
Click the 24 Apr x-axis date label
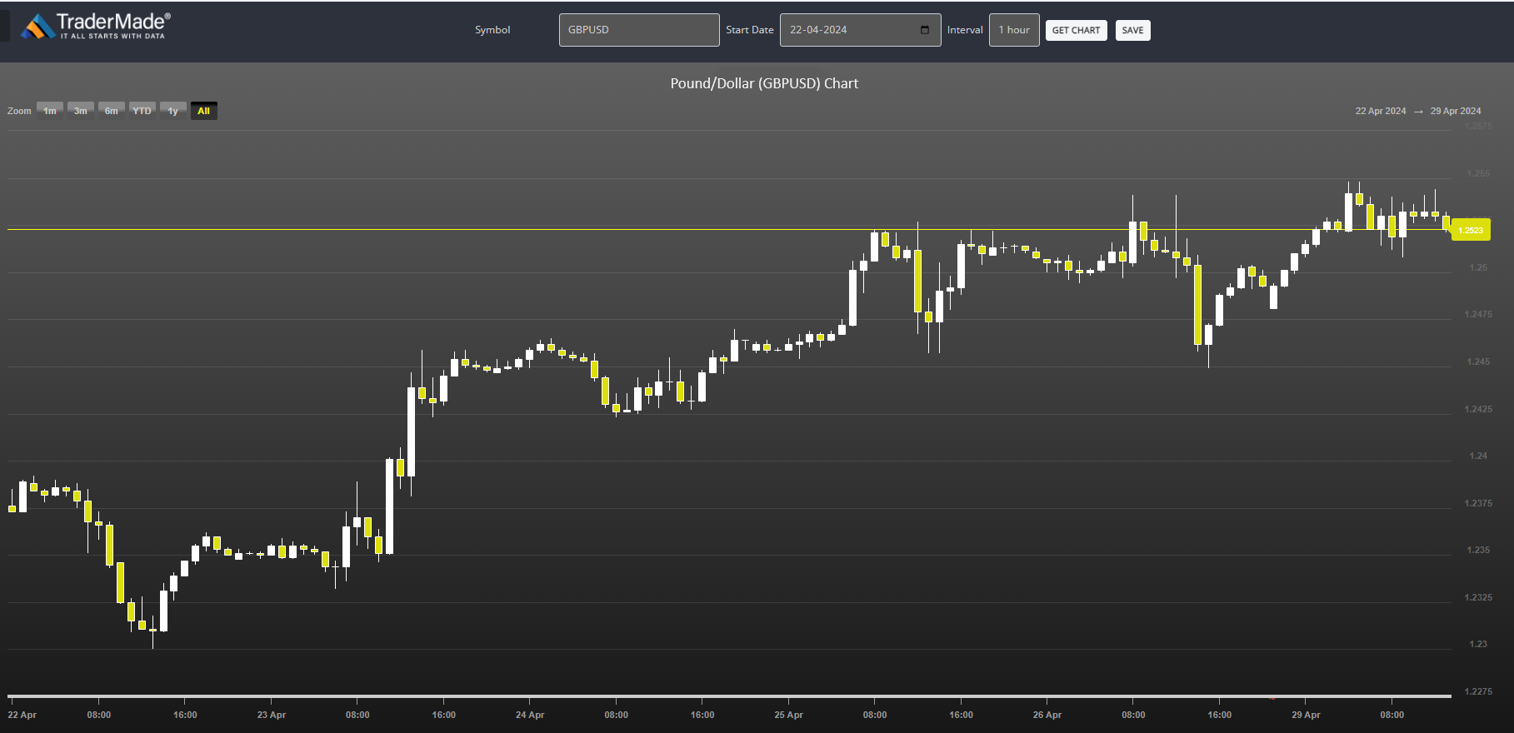click(x=530, y=715)
